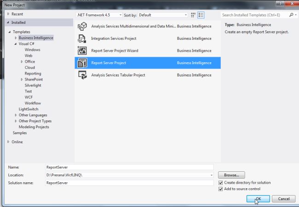Viewport: 299px width, 207px height.
Task: Click the OK button
Action: [x=258, y=199]
